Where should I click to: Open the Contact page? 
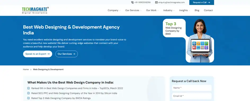tap(208, 10)
